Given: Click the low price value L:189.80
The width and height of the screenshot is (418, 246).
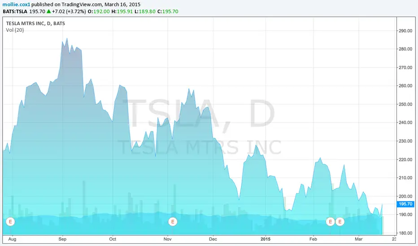Looking at the screenshot, I should coord(145,12).
